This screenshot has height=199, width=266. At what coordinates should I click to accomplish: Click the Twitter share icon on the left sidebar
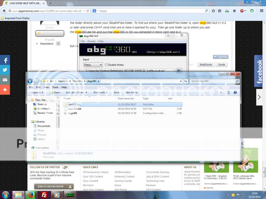pyautogui.click(x=5, y=70)
